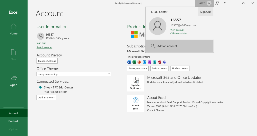
Task: Click the Update License button
Action: (x=180, y=68)
